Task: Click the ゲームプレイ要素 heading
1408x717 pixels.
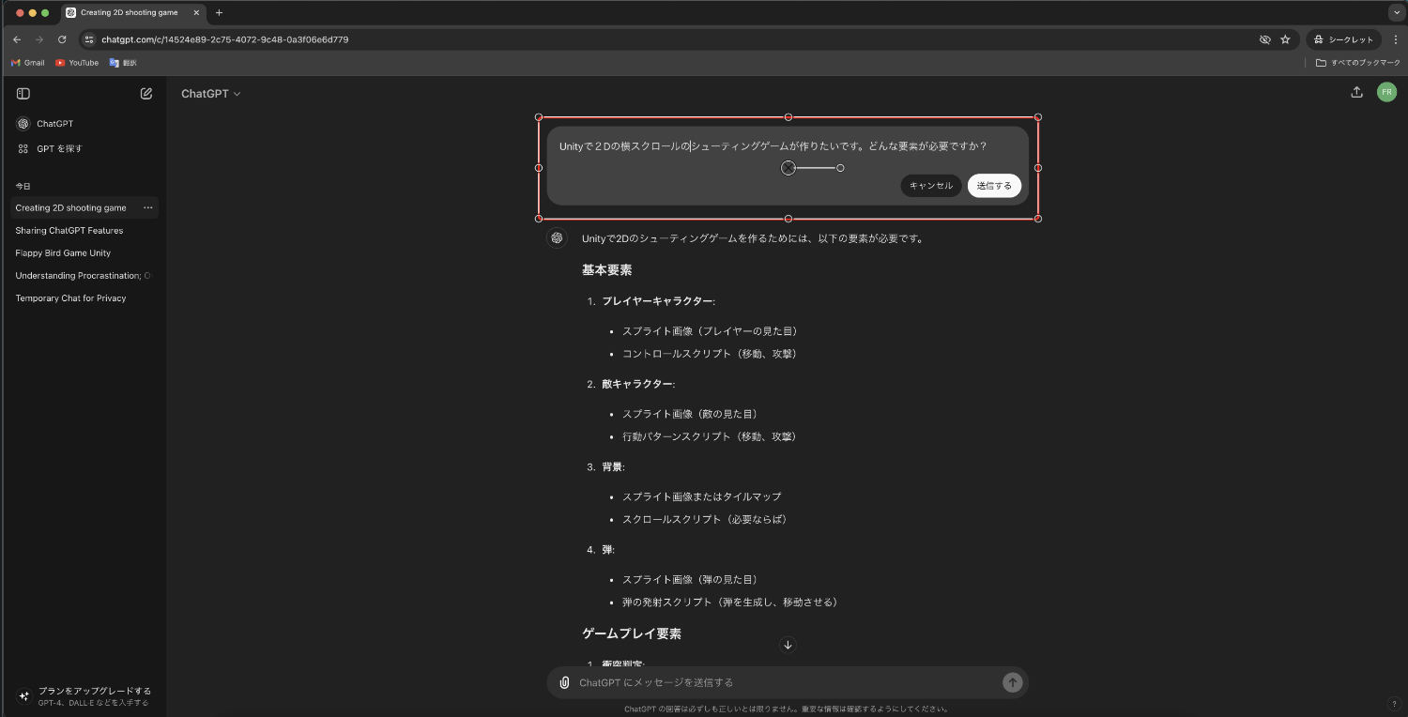Action: tap(632, 634)
